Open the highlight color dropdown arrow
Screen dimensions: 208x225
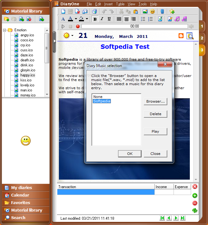tap(87, 19)
